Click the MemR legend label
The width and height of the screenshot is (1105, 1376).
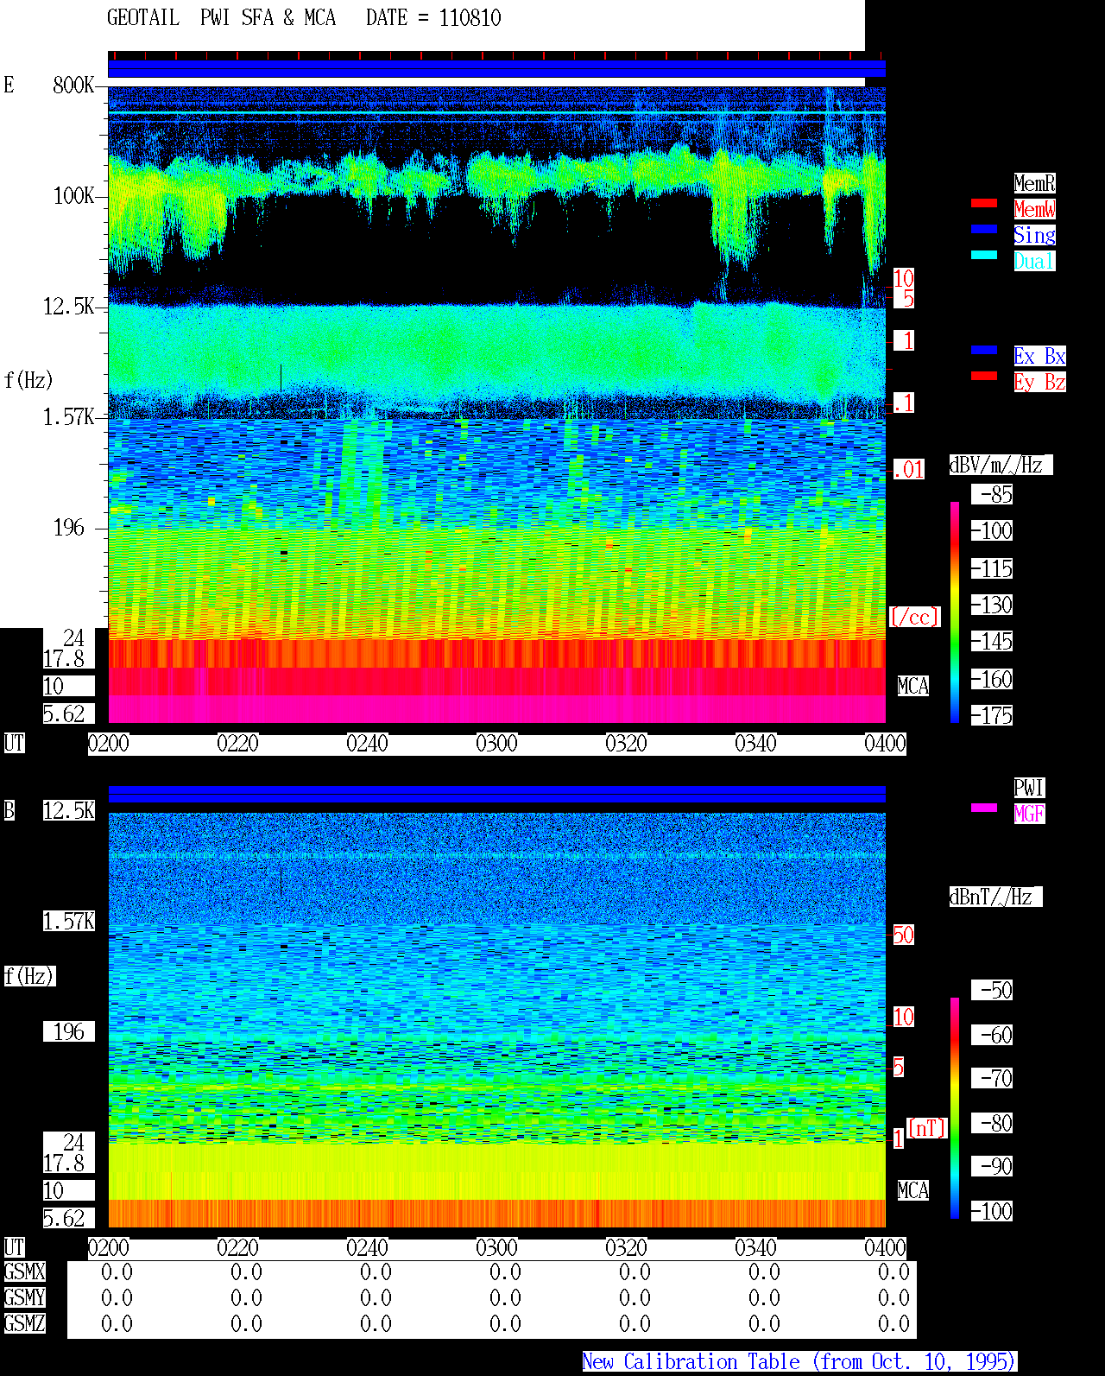pyautogui.click(x=1034, y=183)
